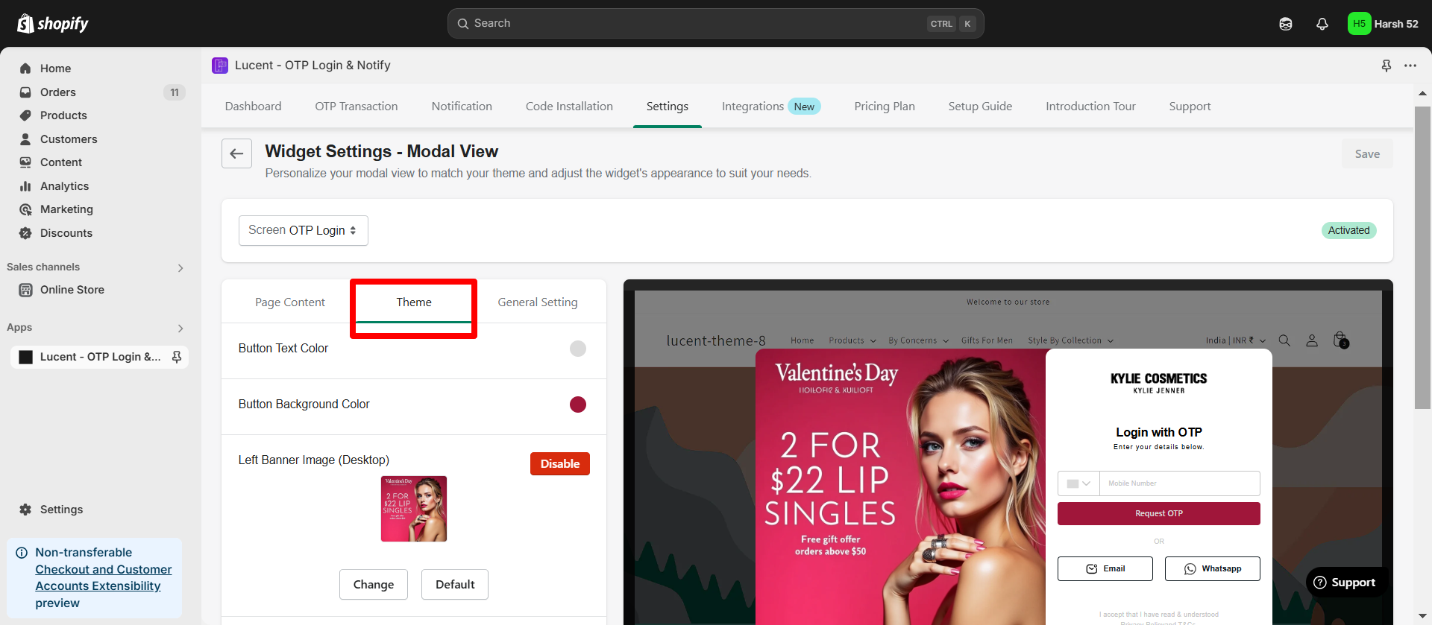Viewport: 1432px width, 625px height.
Task: Select the Settings tab
Action: [x=668, y=107]
